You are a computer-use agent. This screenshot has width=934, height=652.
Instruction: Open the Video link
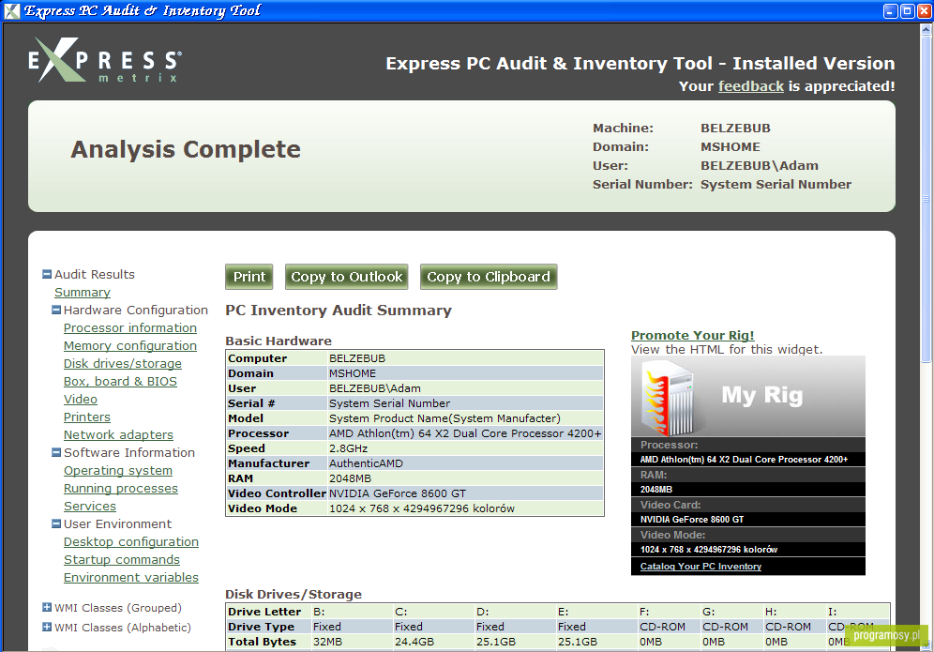[81, 400]
